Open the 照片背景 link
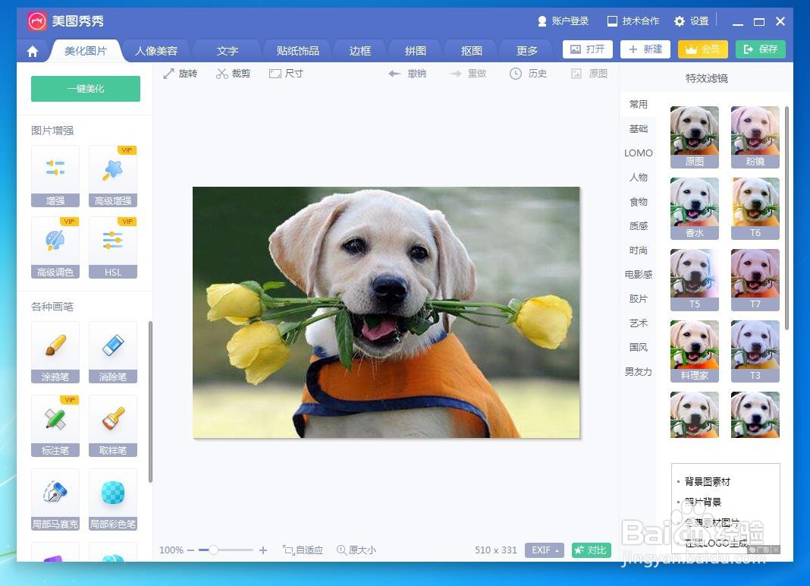 coord(703,503)
